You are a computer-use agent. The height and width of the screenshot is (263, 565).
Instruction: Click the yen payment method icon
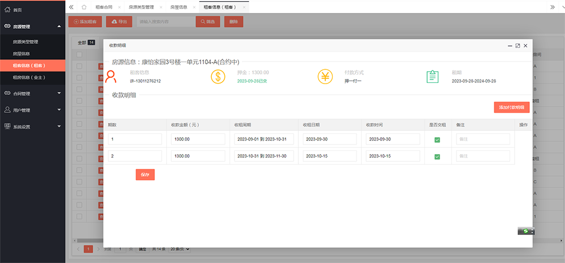click(325, 77)
